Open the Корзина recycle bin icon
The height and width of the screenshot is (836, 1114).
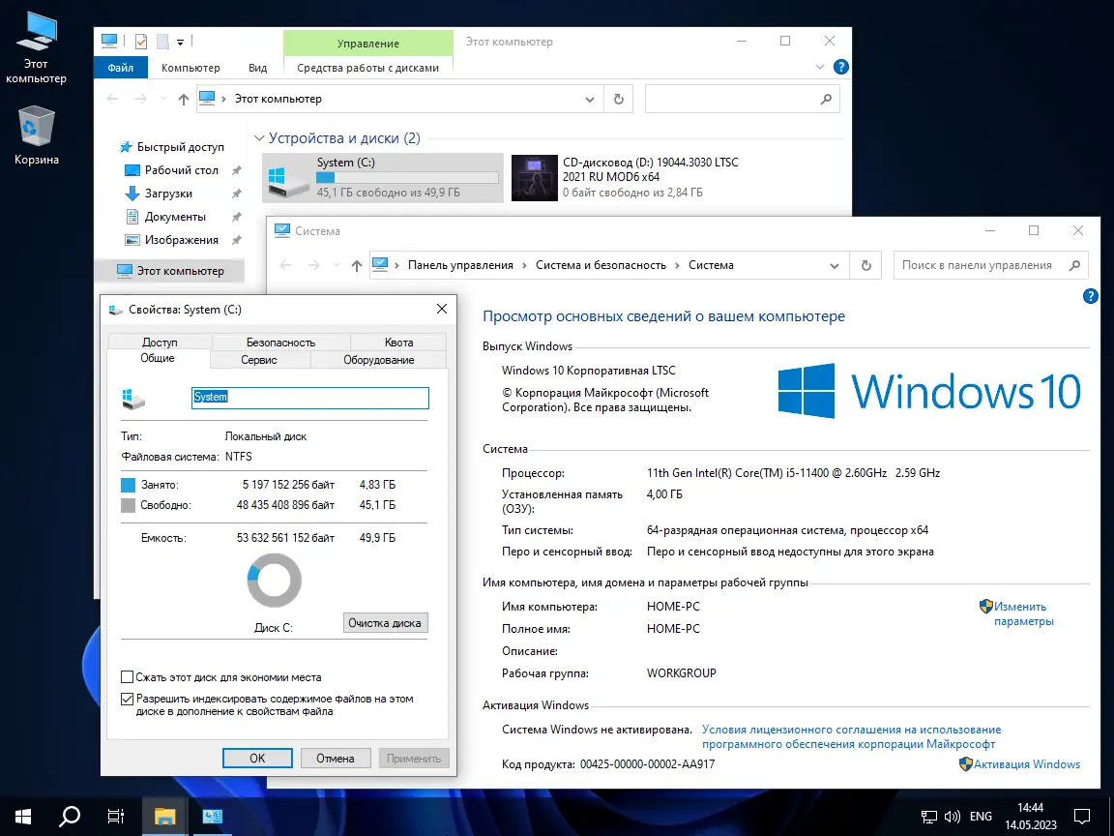point(36,135)
